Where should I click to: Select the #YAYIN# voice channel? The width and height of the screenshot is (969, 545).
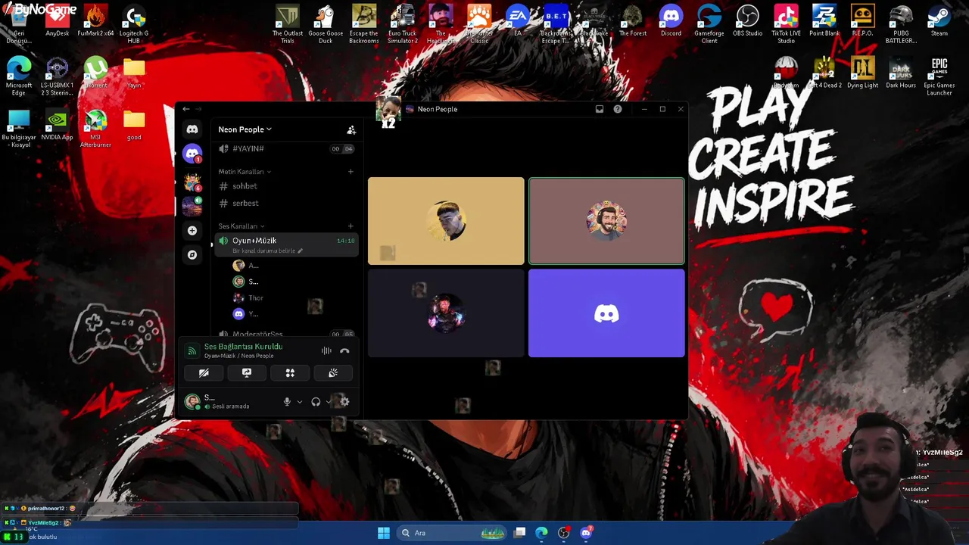click(286, 149)
